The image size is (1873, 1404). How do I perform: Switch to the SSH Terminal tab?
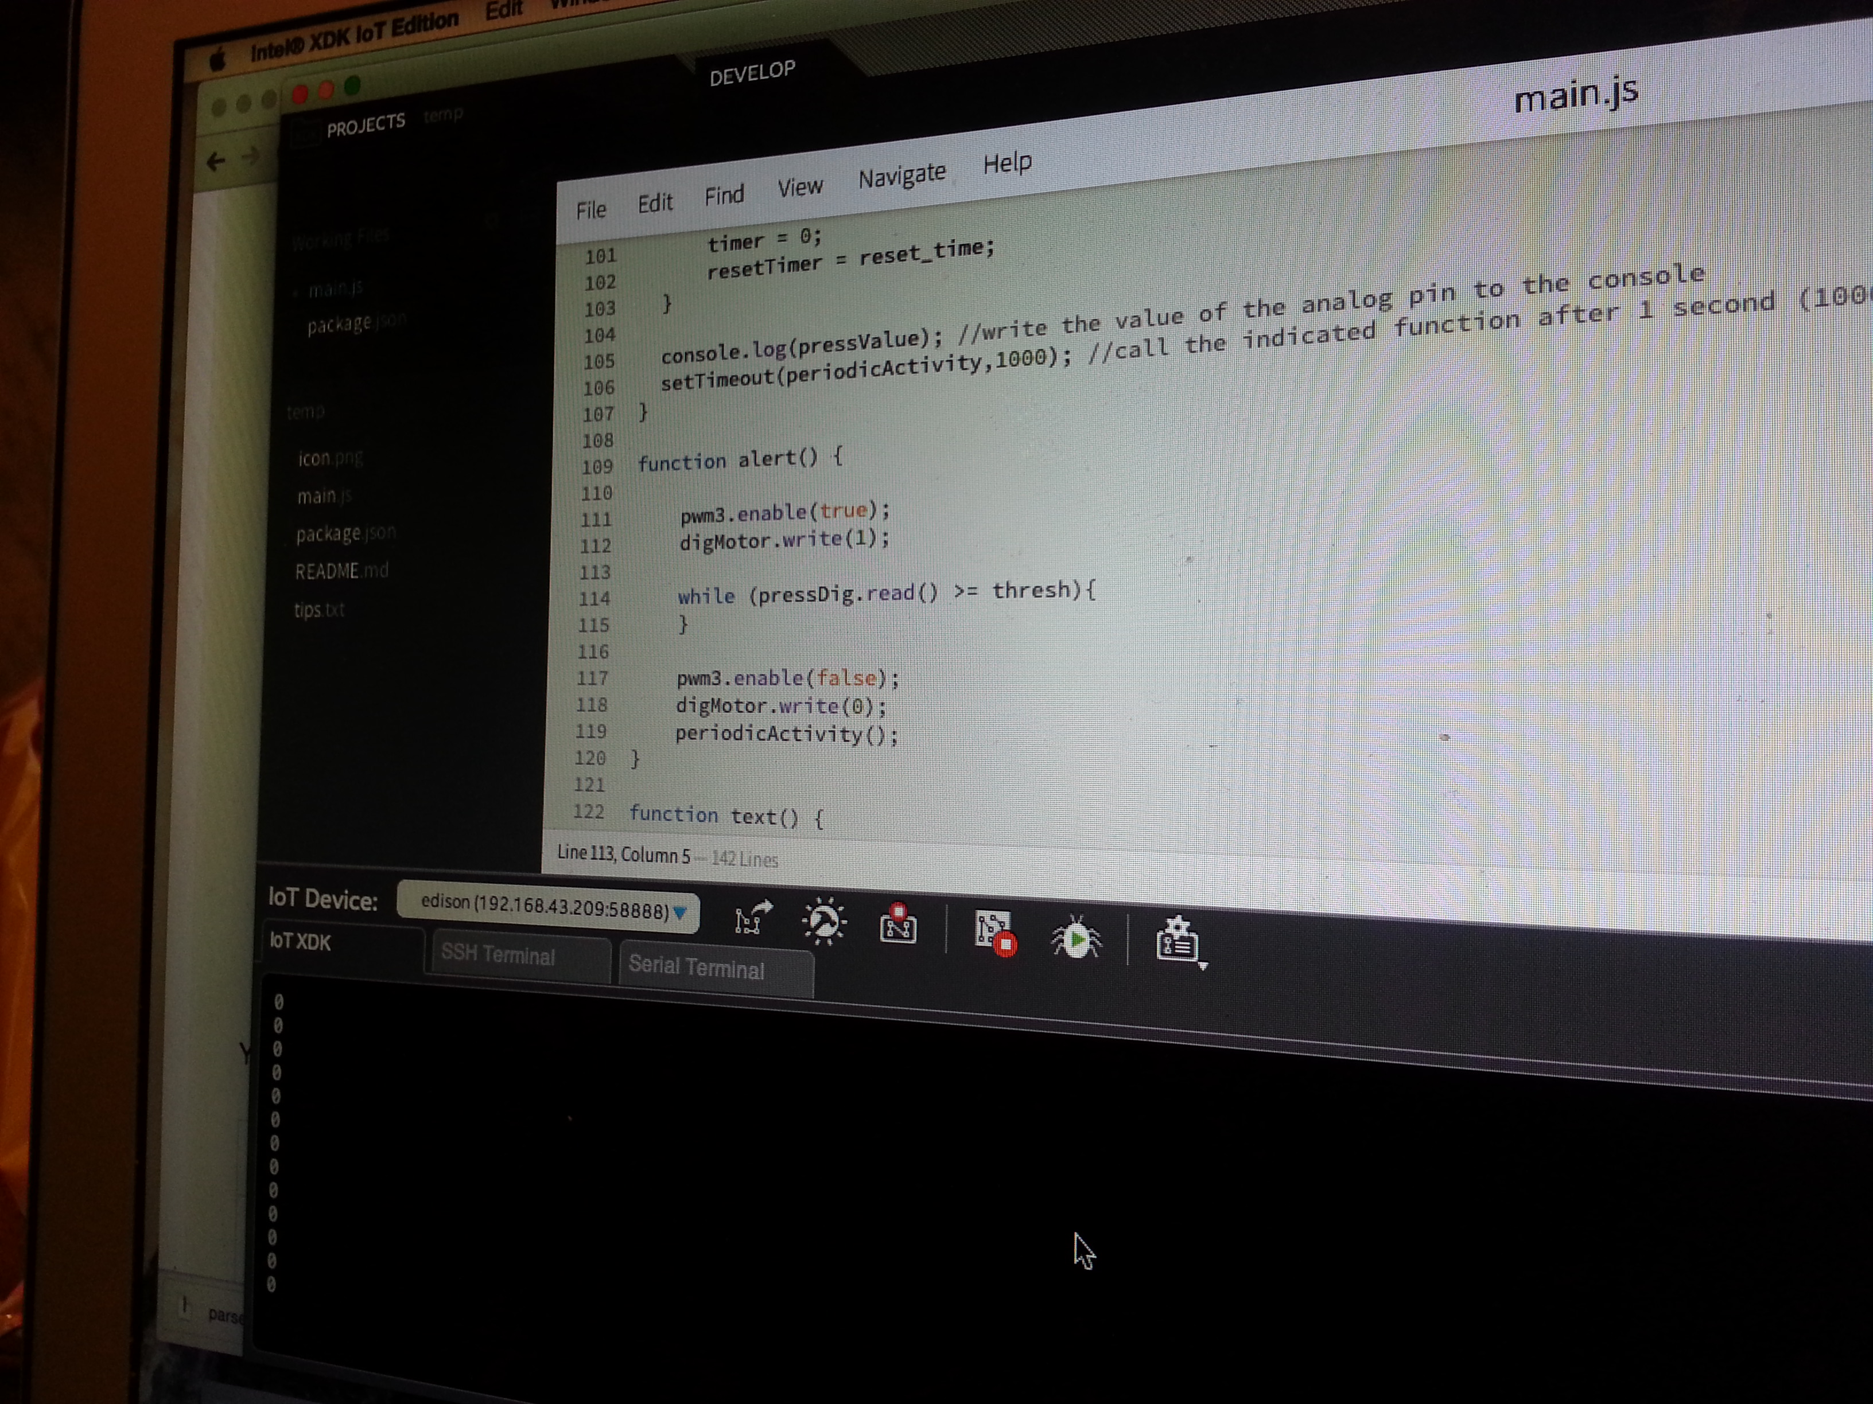(x=498, y=955)
